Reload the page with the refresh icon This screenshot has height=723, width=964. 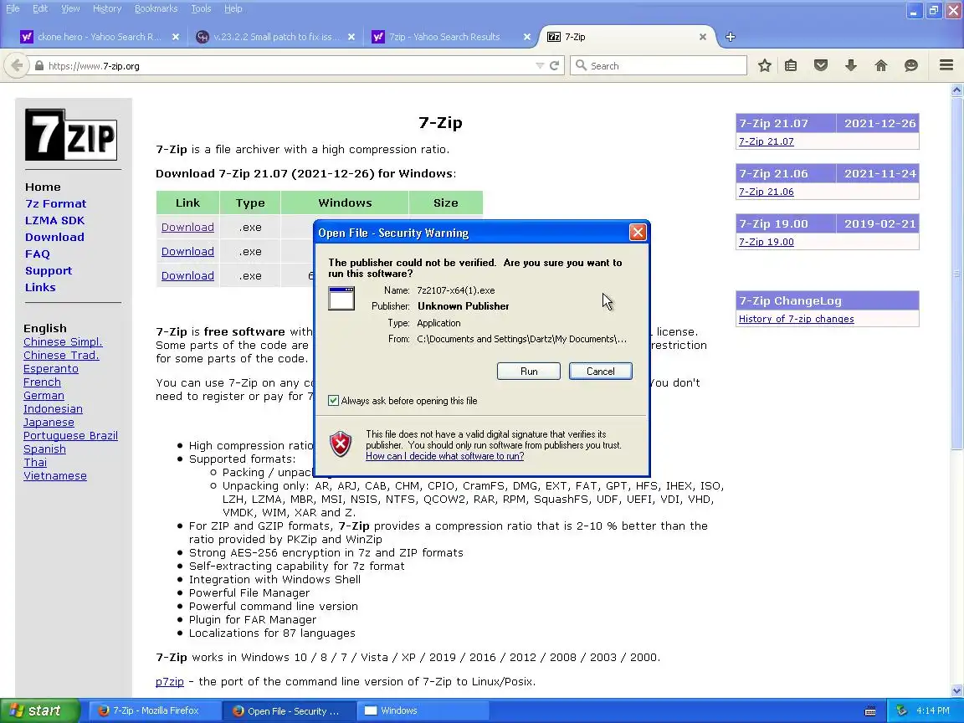[555, 66]
